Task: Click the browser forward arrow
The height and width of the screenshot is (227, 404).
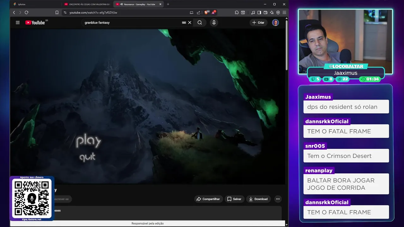Action: click(x=20, y=13)
